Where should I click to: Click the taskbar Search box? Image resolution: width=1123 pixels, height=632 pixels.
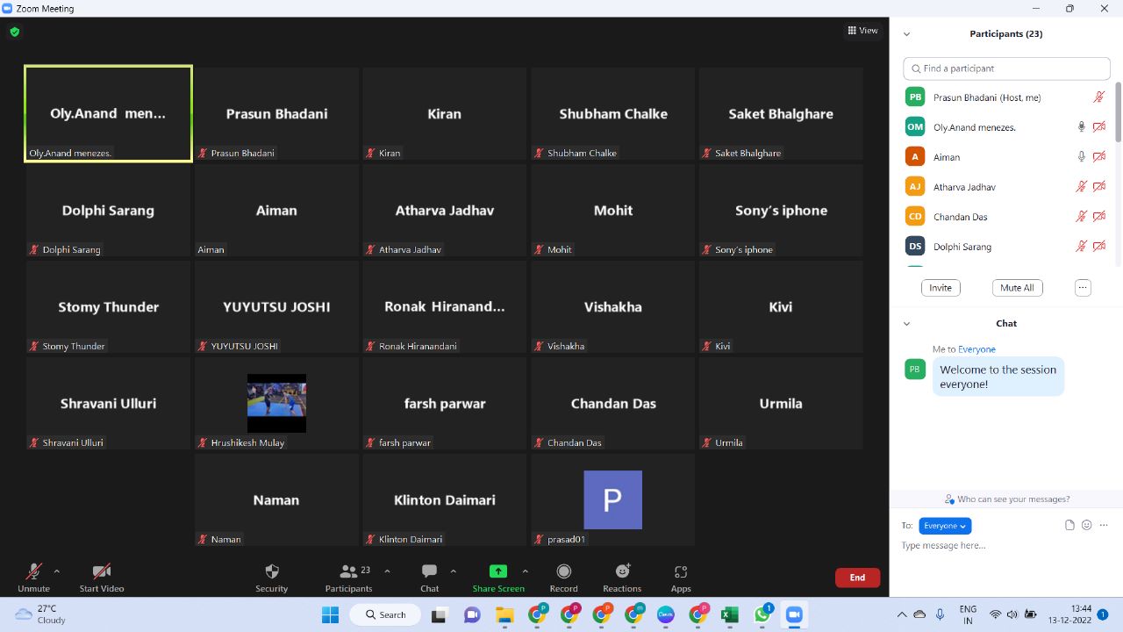pos(386,615)
